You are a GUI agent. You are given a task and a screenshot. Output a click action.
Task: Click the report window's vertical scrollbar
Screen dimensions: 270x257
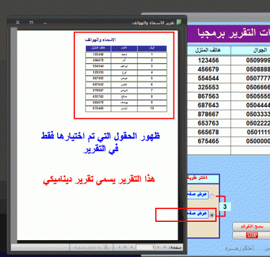[13, 135]
